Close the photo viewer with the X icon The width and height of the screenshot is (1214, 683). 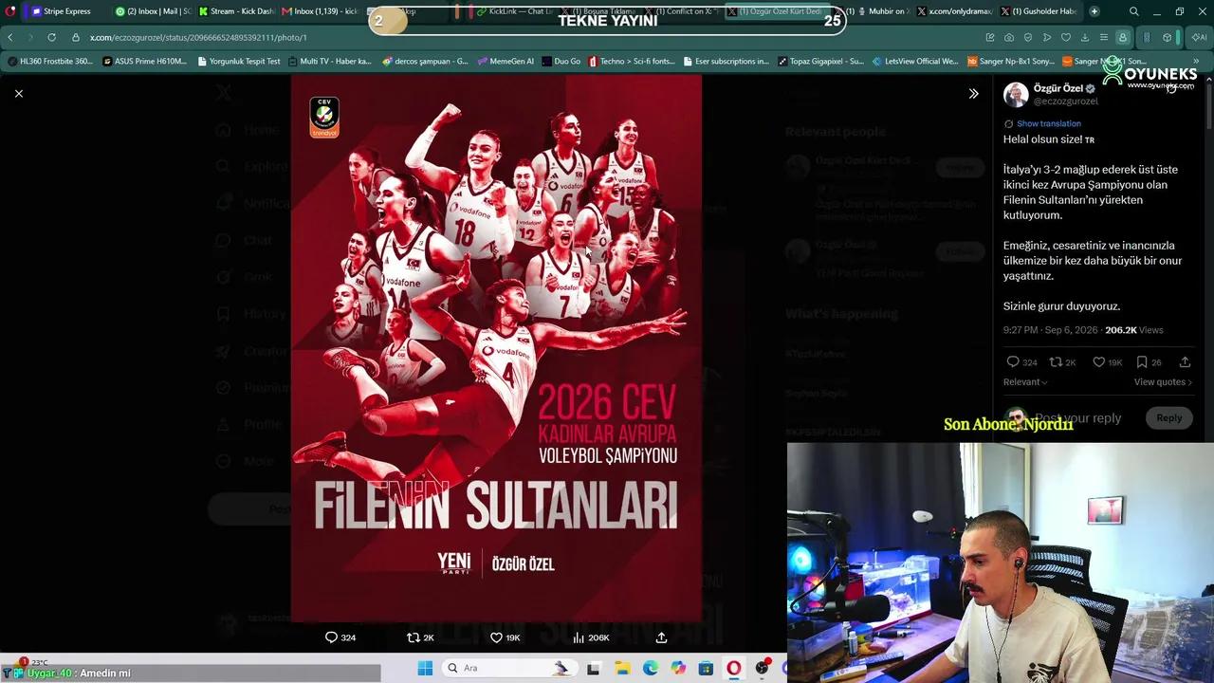(x=19, y=93)
